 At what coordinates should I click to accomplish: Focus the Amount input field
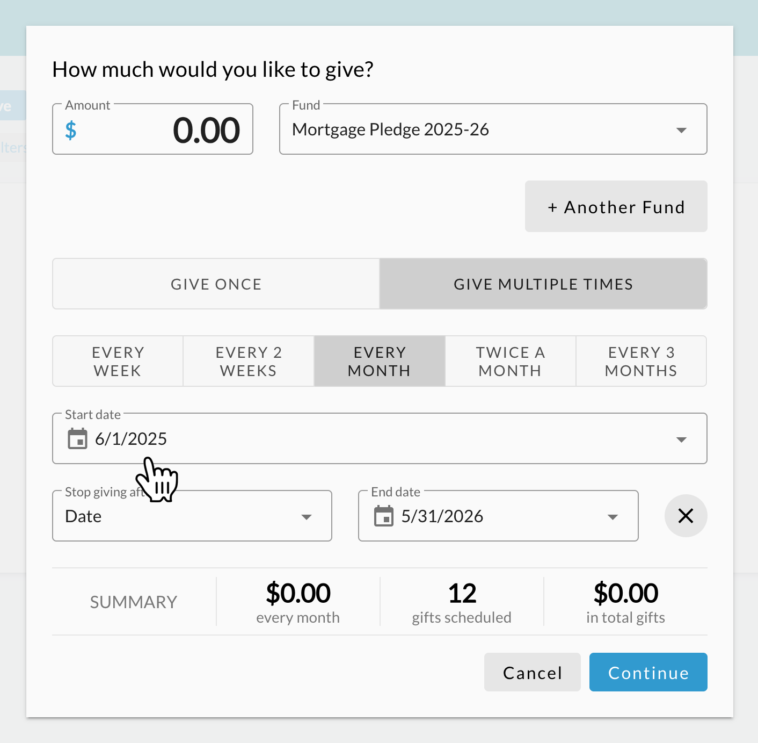[152, 129]
